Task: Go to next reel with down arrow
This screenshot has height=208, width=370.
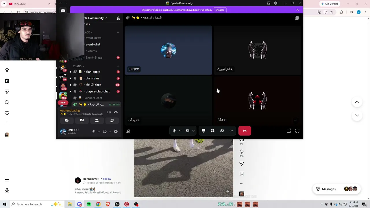Action: (x=357, y=116)
